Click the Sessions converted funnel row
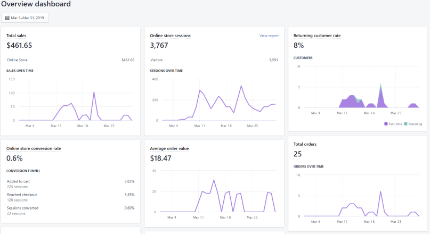The height and width of the screenshot is (234, 430). [x=70, y=211]
